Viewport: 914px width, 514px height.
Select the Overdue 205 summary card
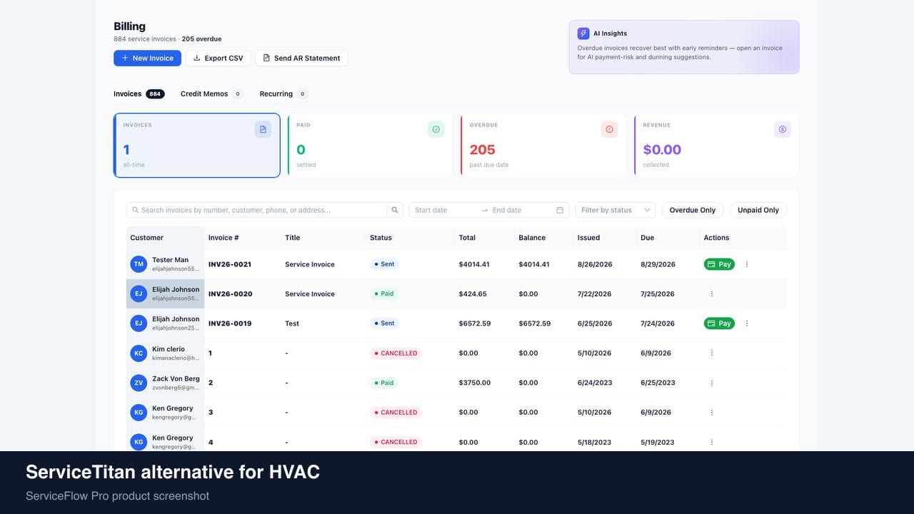tap(543, 145)
